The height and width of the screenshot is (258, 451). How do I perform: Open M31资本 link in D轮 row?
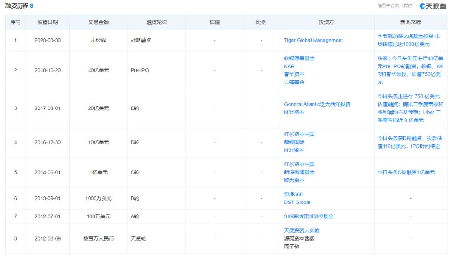click(x=294, y=150)
